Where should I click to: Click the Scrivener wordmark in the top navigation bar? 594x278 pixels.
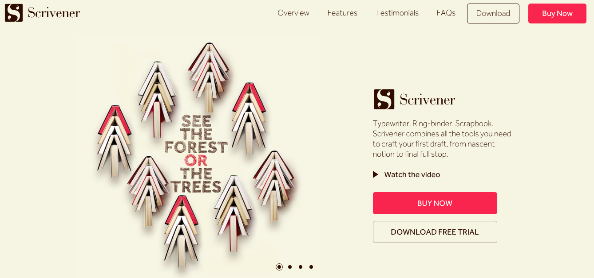coord(54,13)
